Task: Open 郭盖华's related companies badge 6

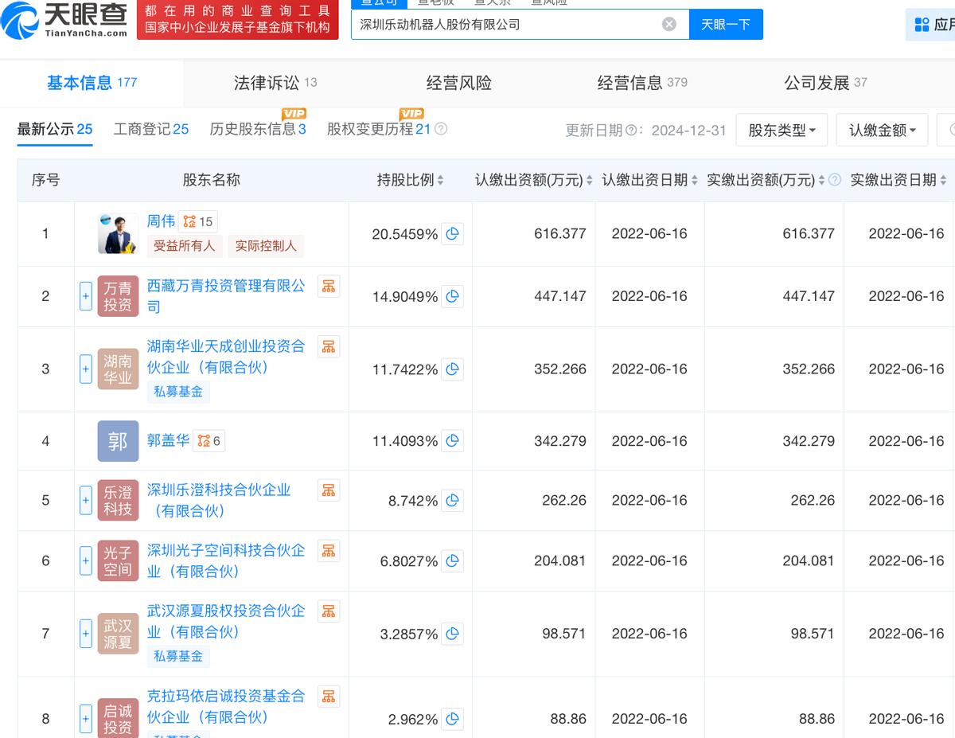Action: (209, 440)
